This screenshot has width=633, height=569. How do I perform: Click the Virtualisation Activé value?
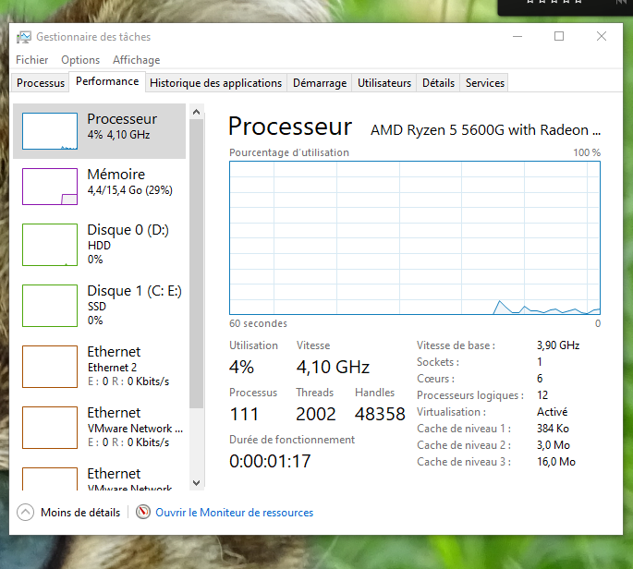pyautogui.click(x=552, y=412)
